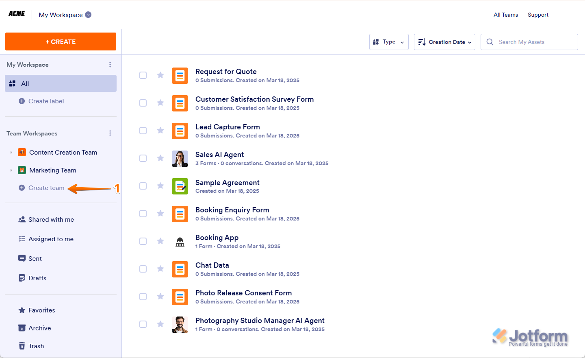Open Team Workspaces three-dot options menu
585x358 pixels.
[110, 133]
